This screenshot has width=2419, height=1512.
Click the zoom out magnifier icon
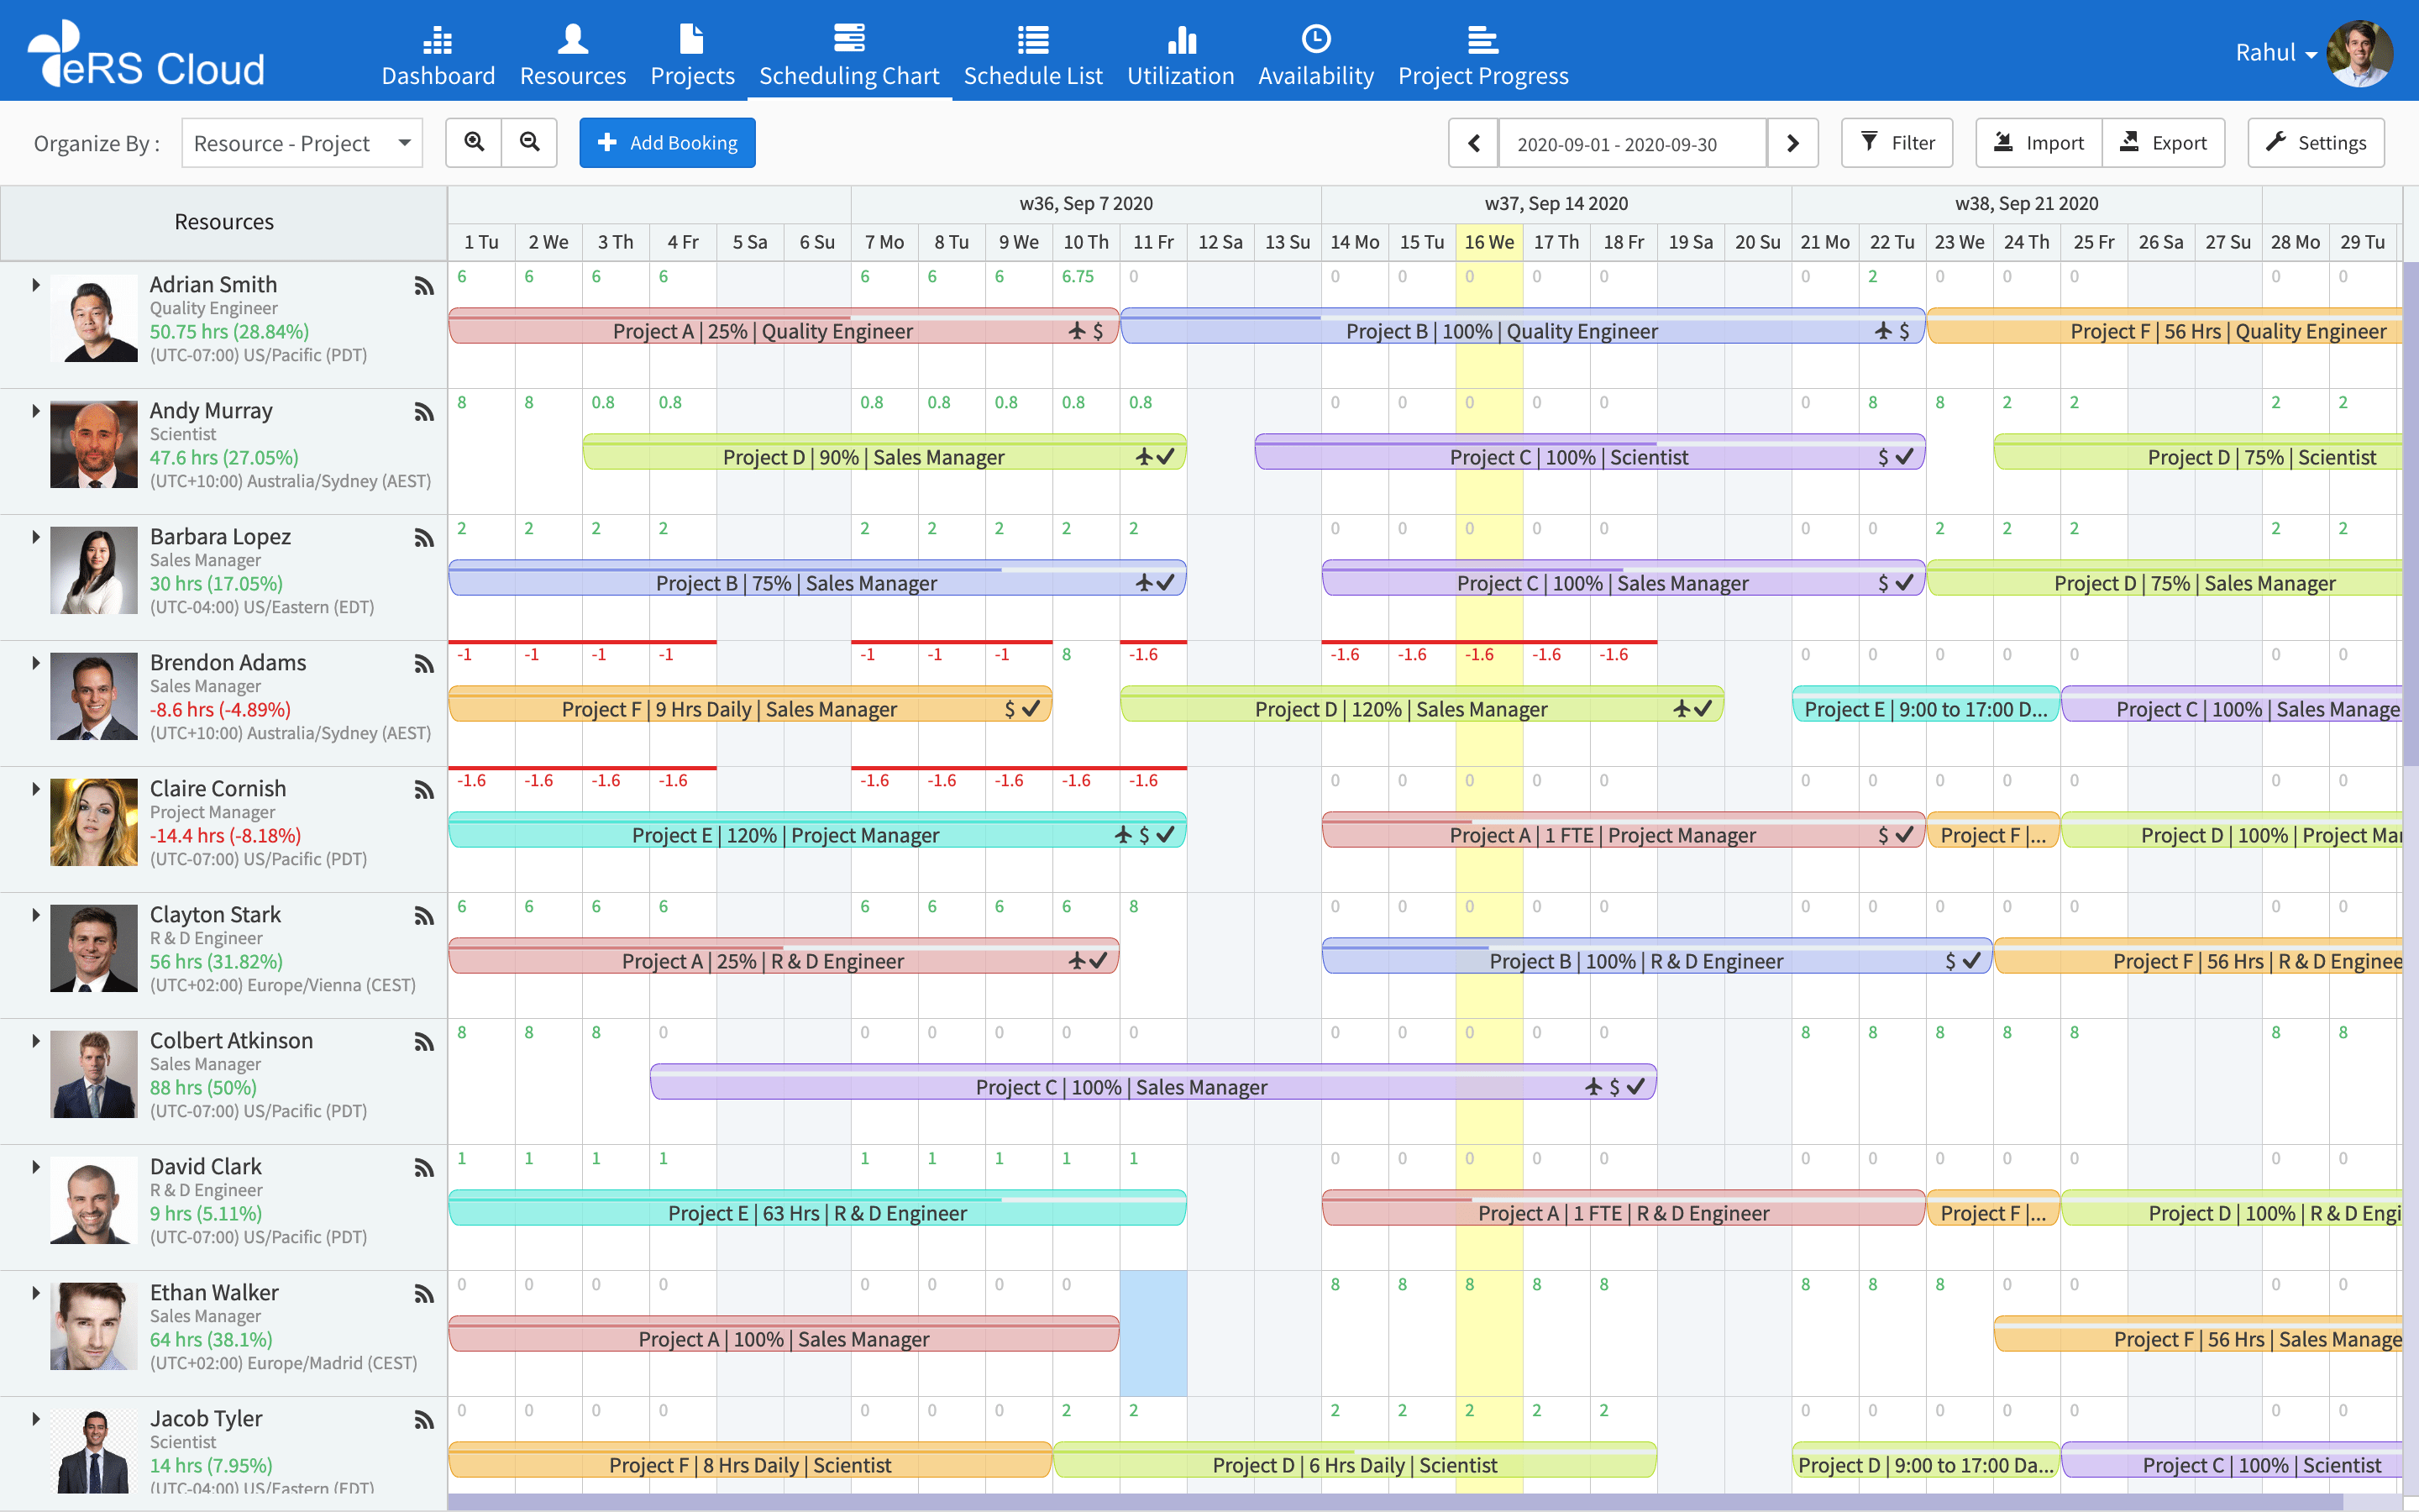point(527,143)
